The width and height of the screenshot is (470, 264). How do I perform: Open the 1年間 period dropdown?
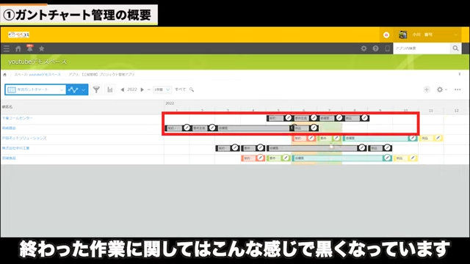pyautogui.click(x=162, y=89)
